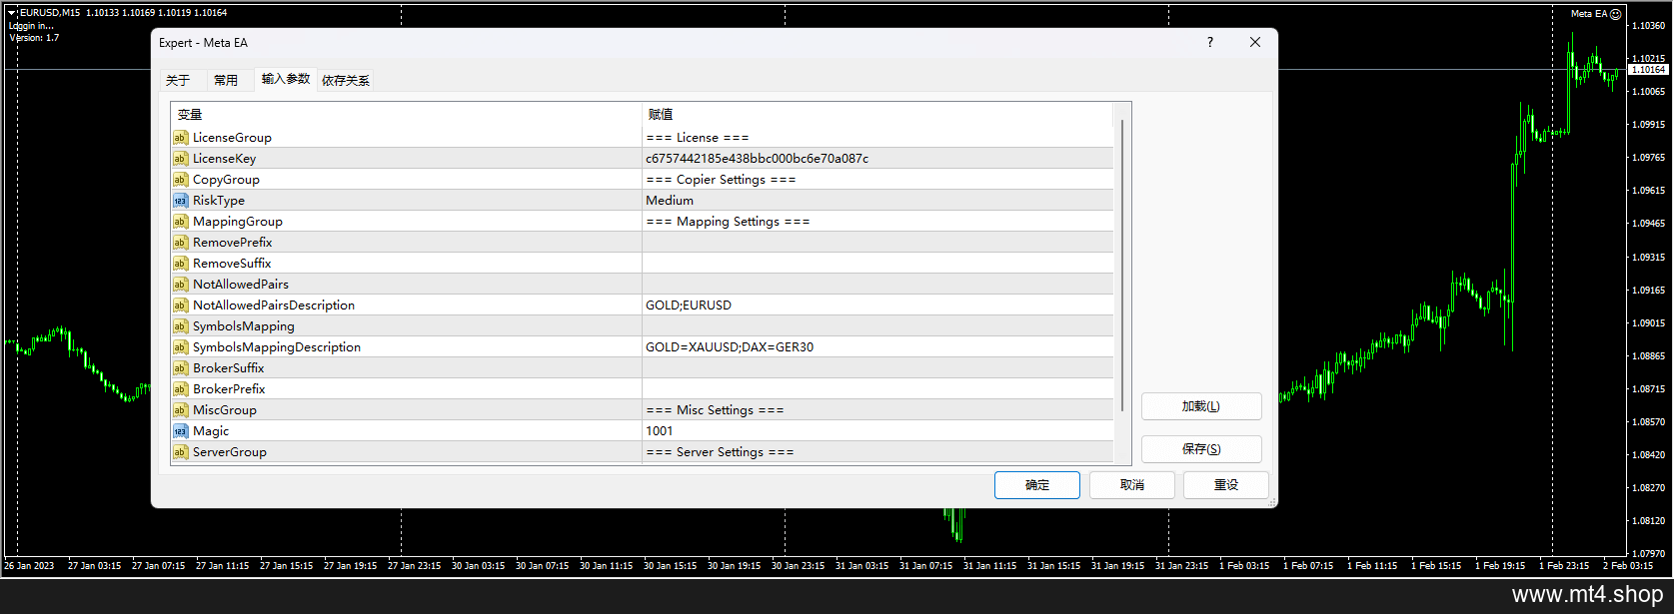
Task: Click the LicenseGroup row string icon
Action: (x=180, y=138)
